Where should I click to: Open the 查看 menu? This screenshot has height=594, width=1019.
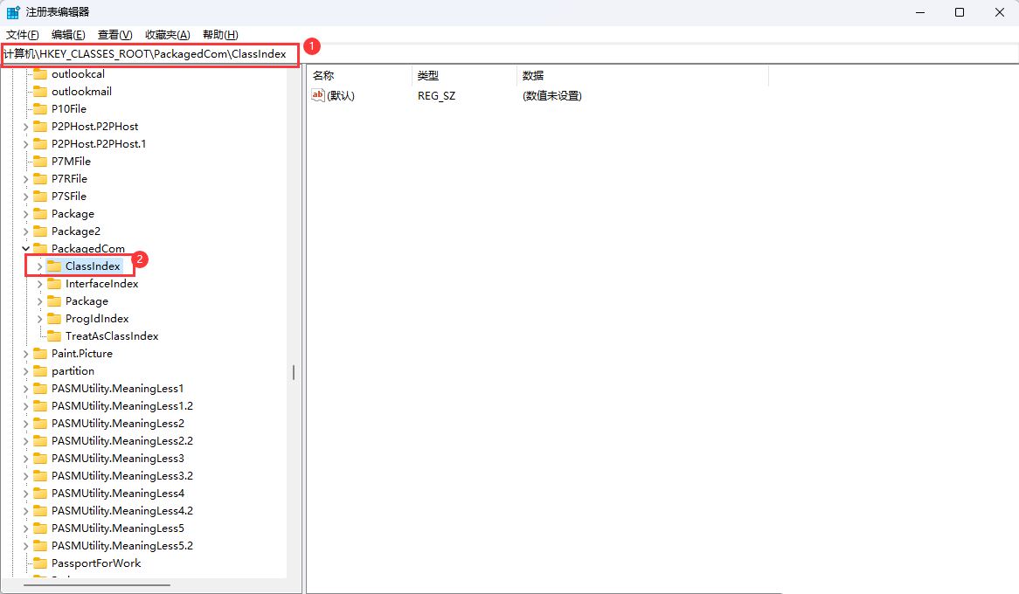pyautogui.click(x=114, y=34)
